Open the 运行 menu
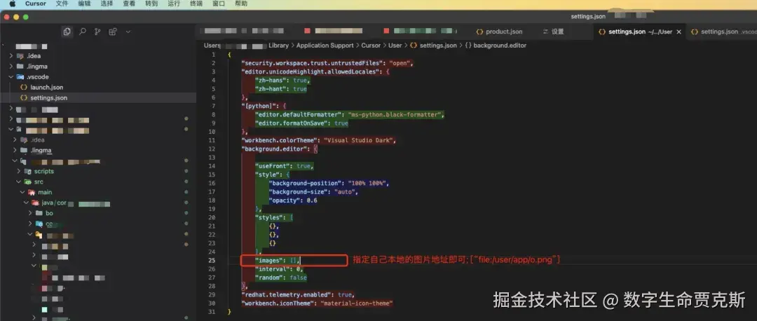757x321 pixels. pyautogui.click(x=174, y=4)
